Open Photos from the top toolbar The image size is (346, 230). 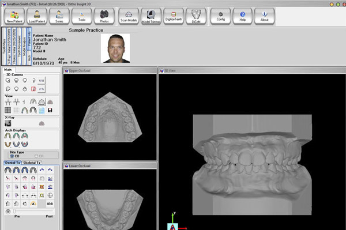[x=104, y=16]
